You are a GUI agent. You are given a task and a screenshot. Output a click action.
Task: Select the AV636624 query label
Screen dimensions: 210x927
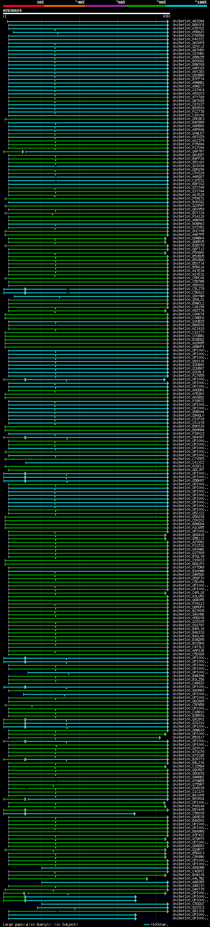pyautogui.click(x=12, y=11)
